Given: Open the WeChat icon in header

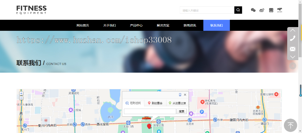Looking at the screenshot, I should 253,10.
